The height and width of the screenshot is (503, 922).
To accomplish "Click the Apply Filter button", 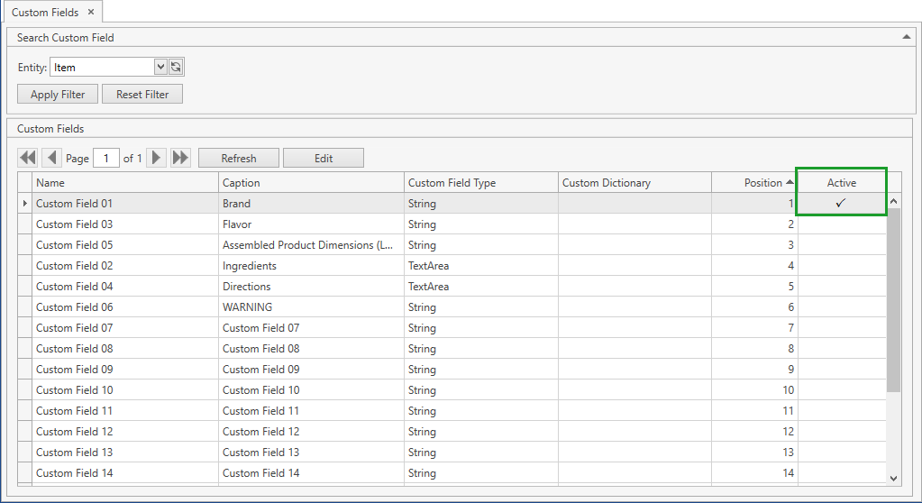I will (x=58, y=94).
